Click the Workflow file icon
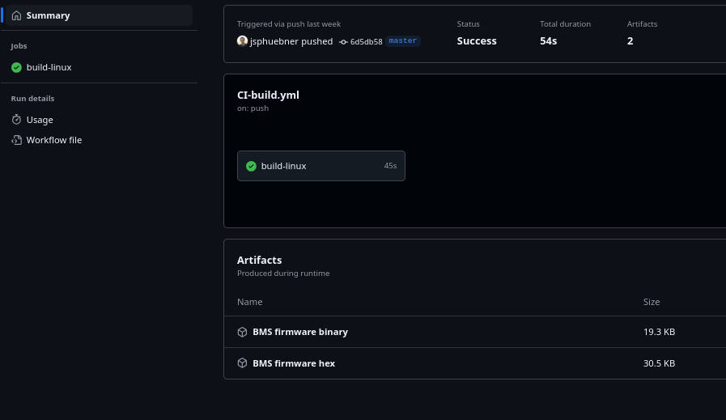Screen dimensions: 726x420 [16, 140]
